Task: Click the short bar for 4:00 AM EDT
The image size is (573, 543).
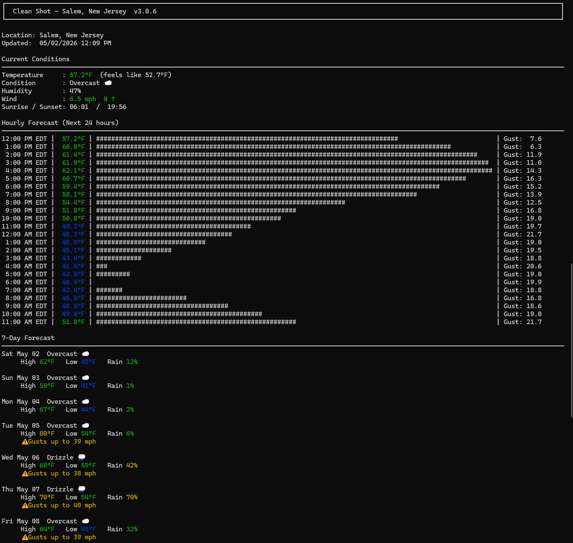Action: coord(102,266)
